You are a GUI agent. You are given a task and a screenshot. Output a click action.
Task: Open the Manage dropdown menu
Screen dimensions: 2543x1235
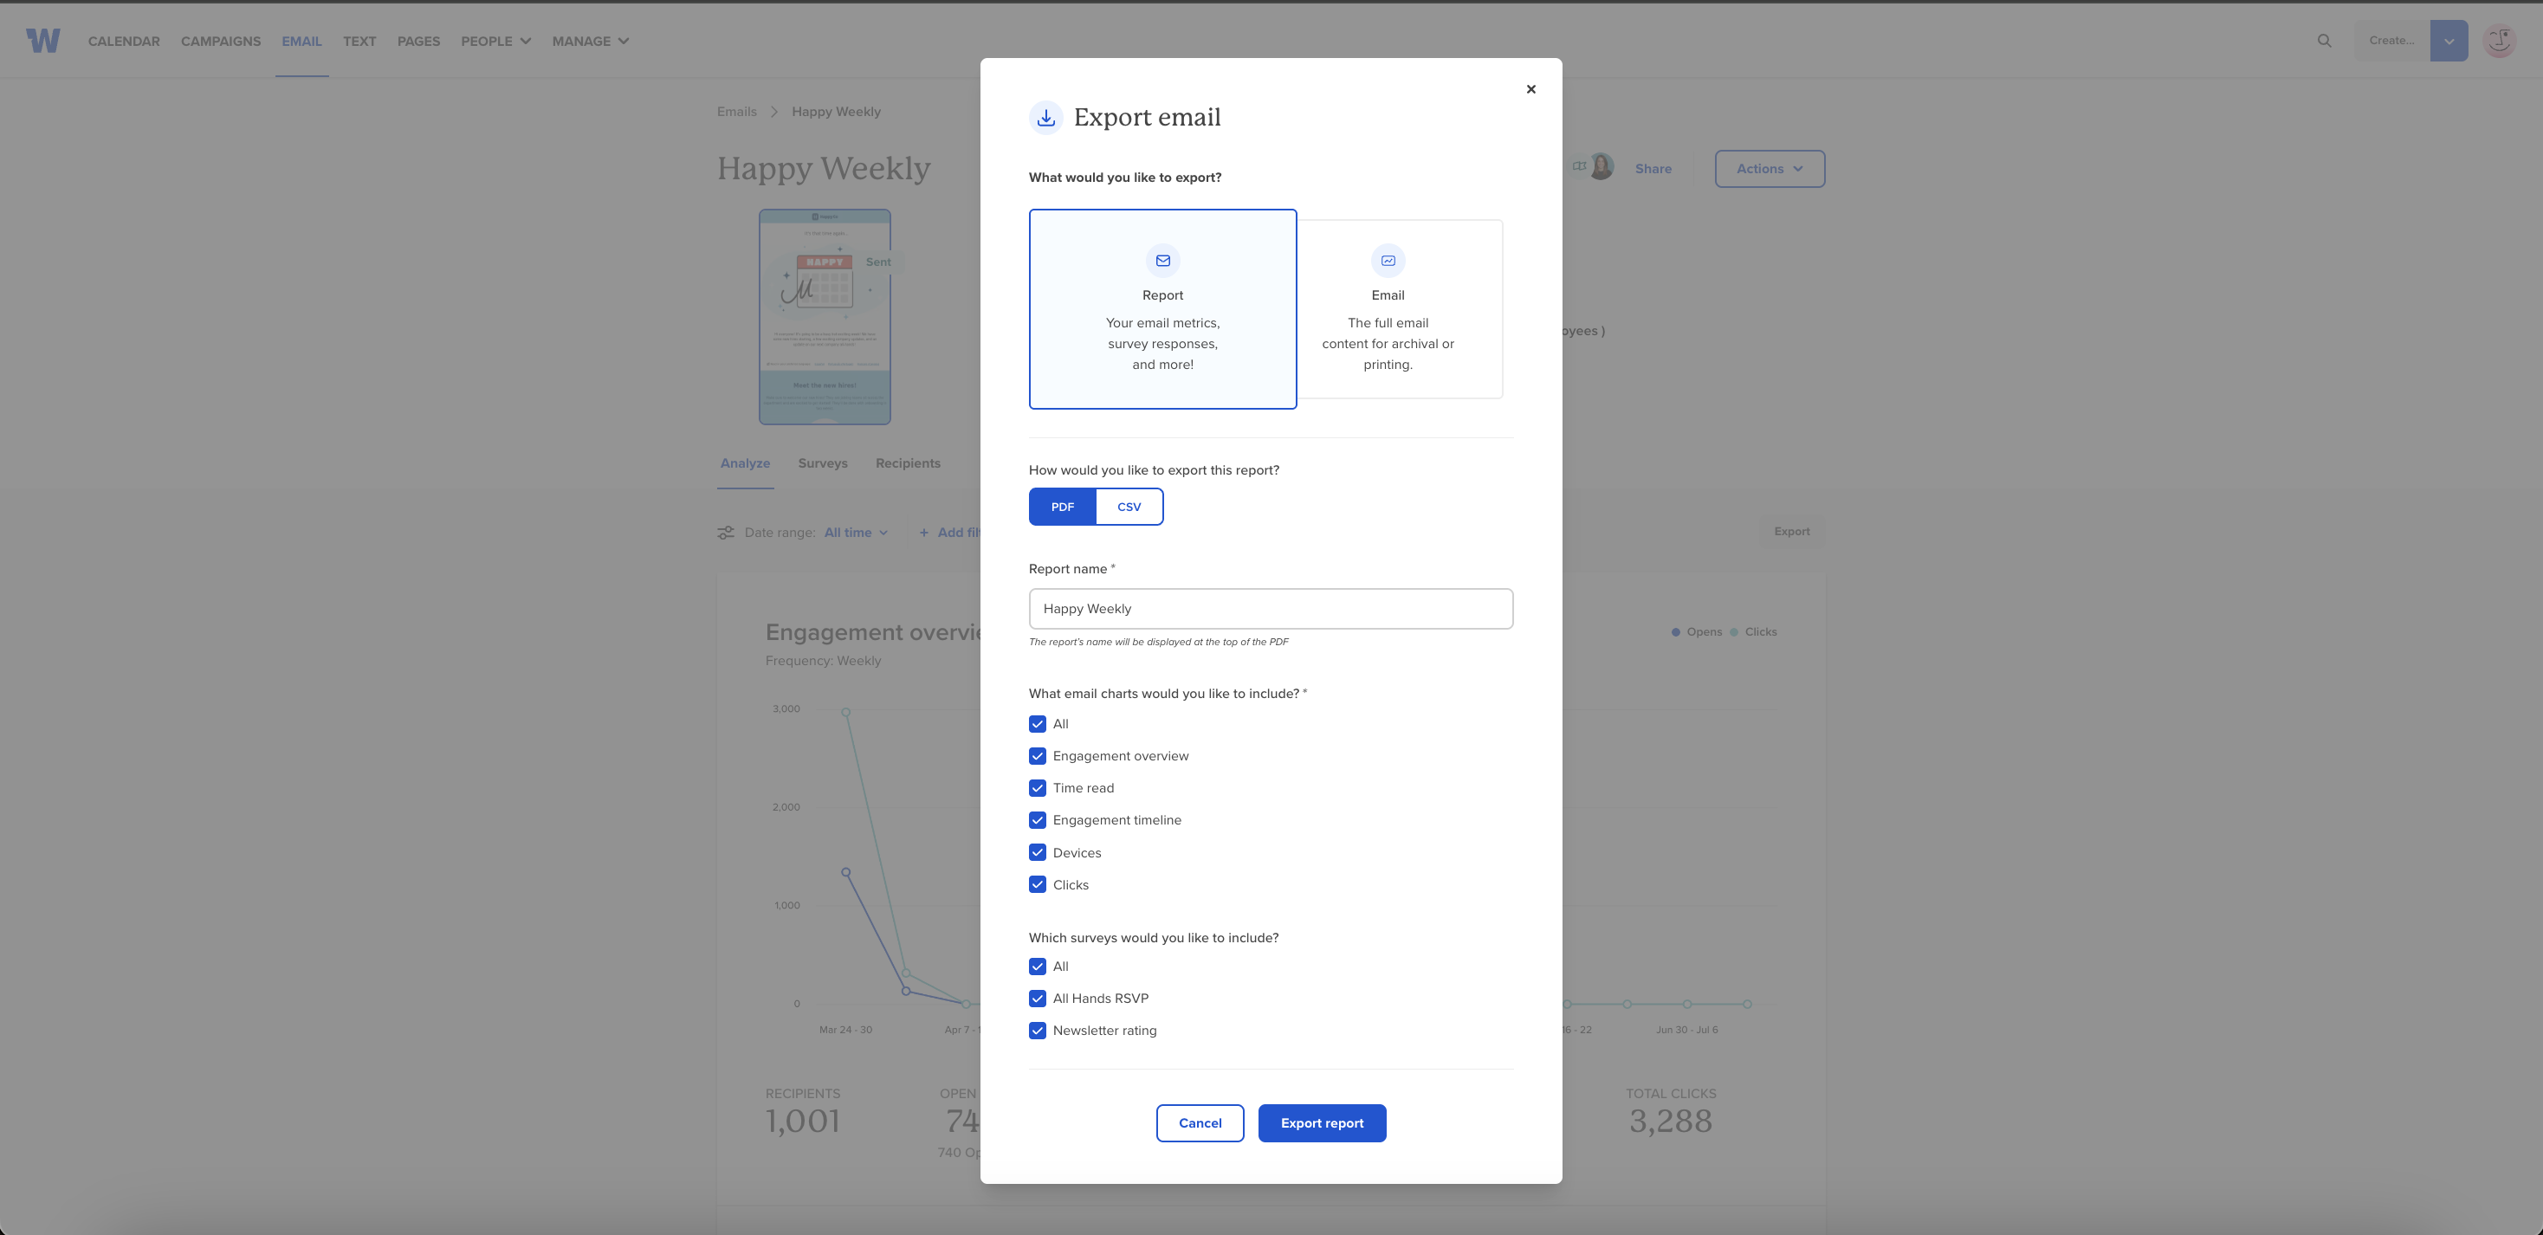tap(591, 42)
